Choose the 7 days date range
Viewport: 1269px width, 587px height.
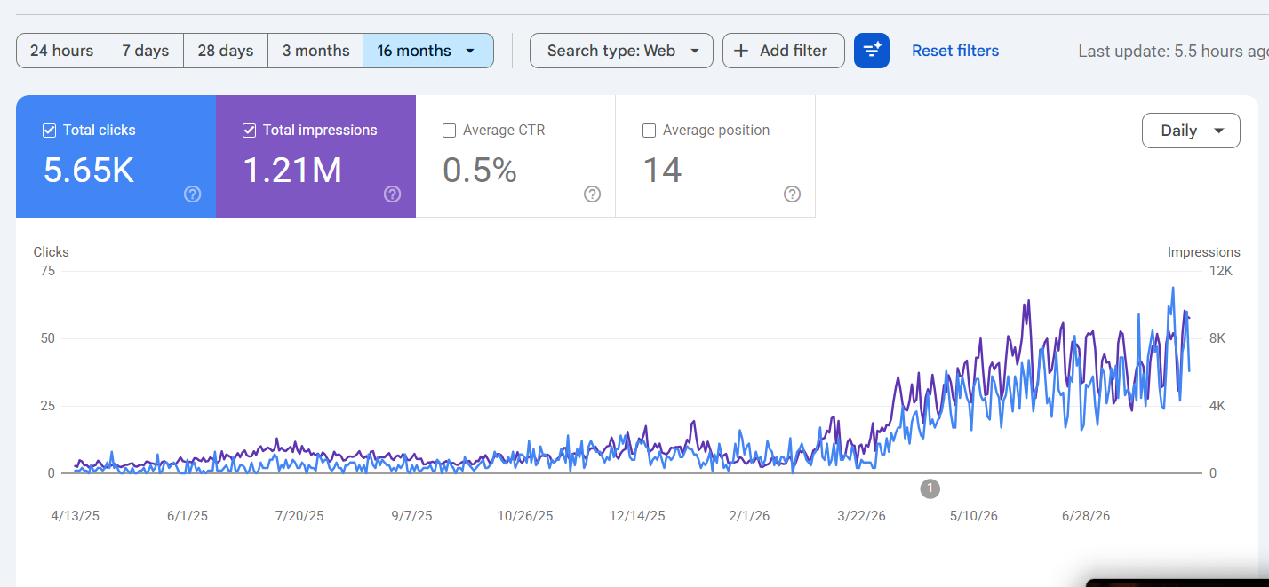pos(146,51)
